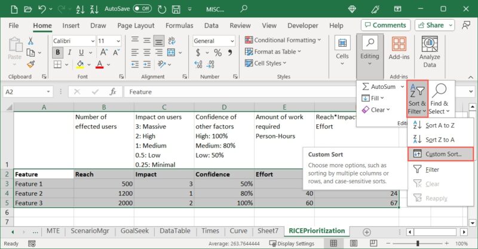Click the Increase Font Size icon
This screenshot has height=249, width=478.
103,53
